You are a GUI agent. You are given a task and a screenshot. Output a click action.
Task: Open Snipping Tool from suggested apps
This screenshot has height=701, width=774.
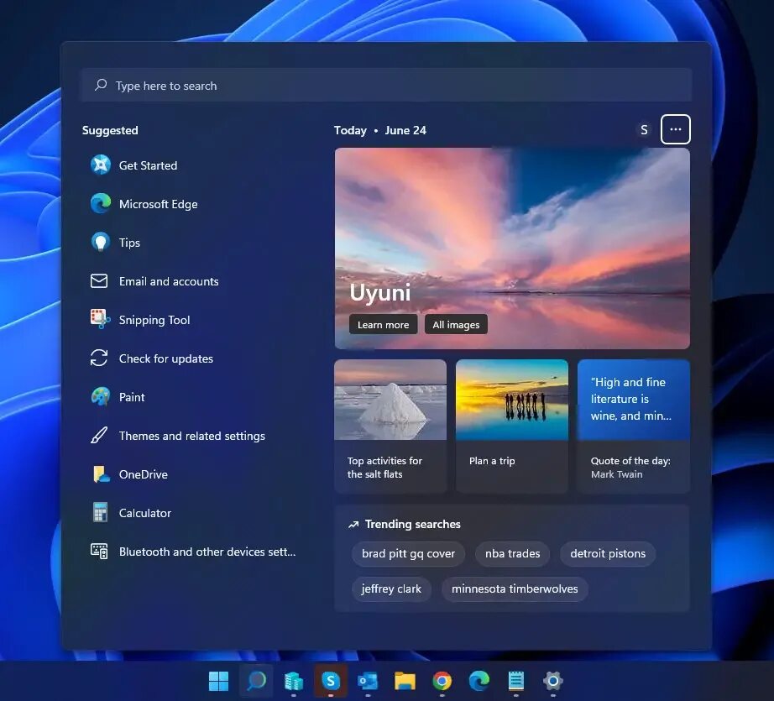[154, 320]
